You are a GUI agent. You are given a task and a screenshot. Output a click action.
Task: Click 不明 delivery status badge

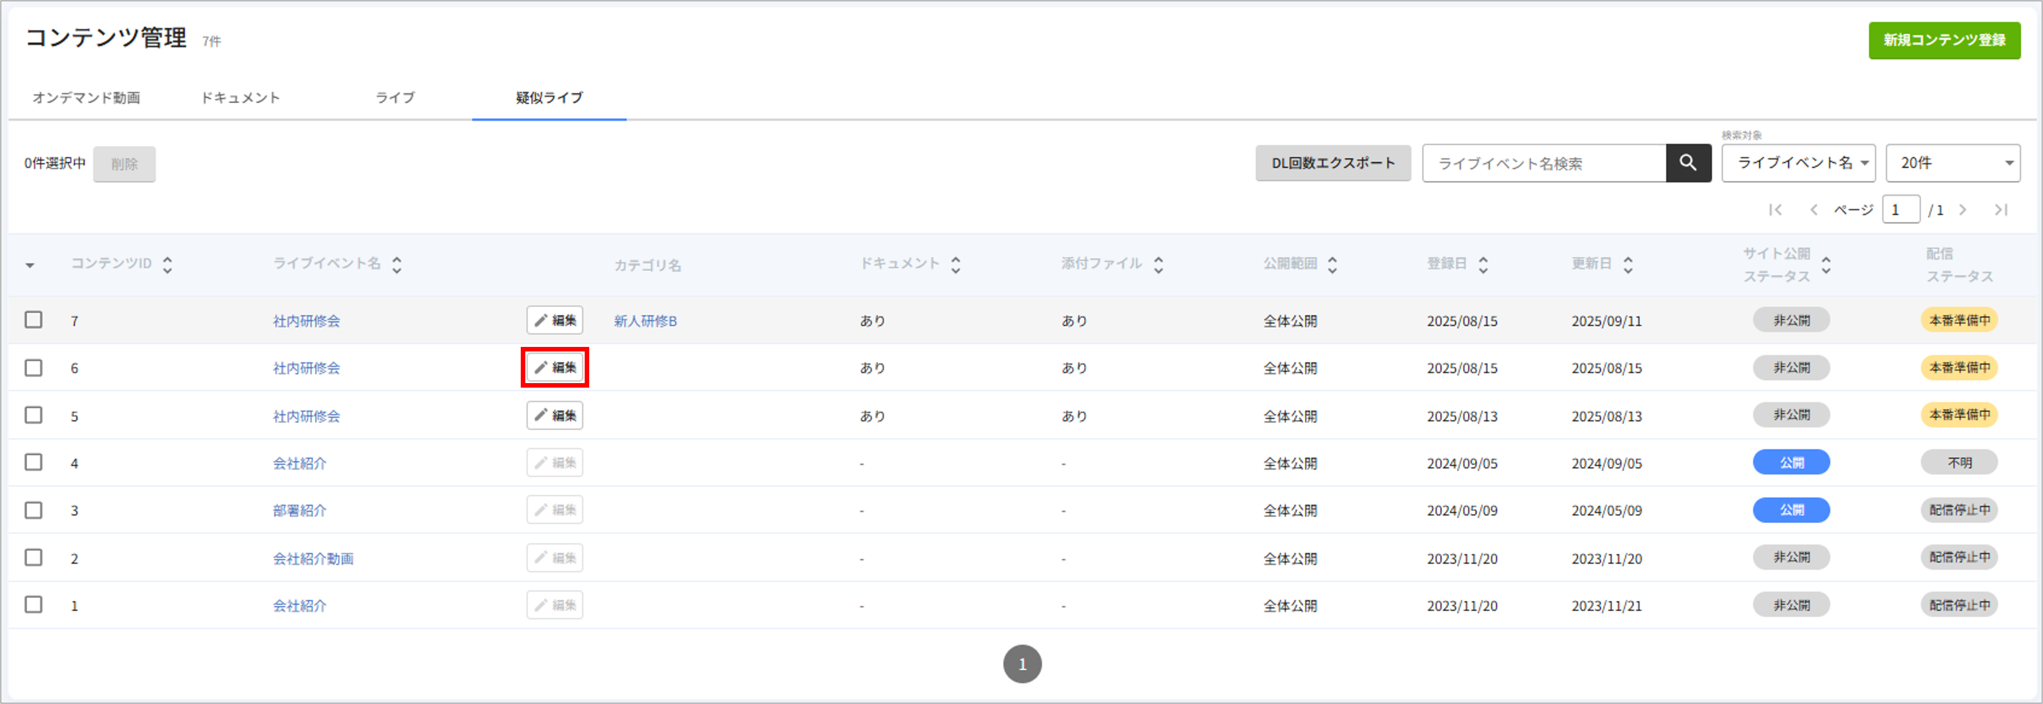tap(1959, 462)
